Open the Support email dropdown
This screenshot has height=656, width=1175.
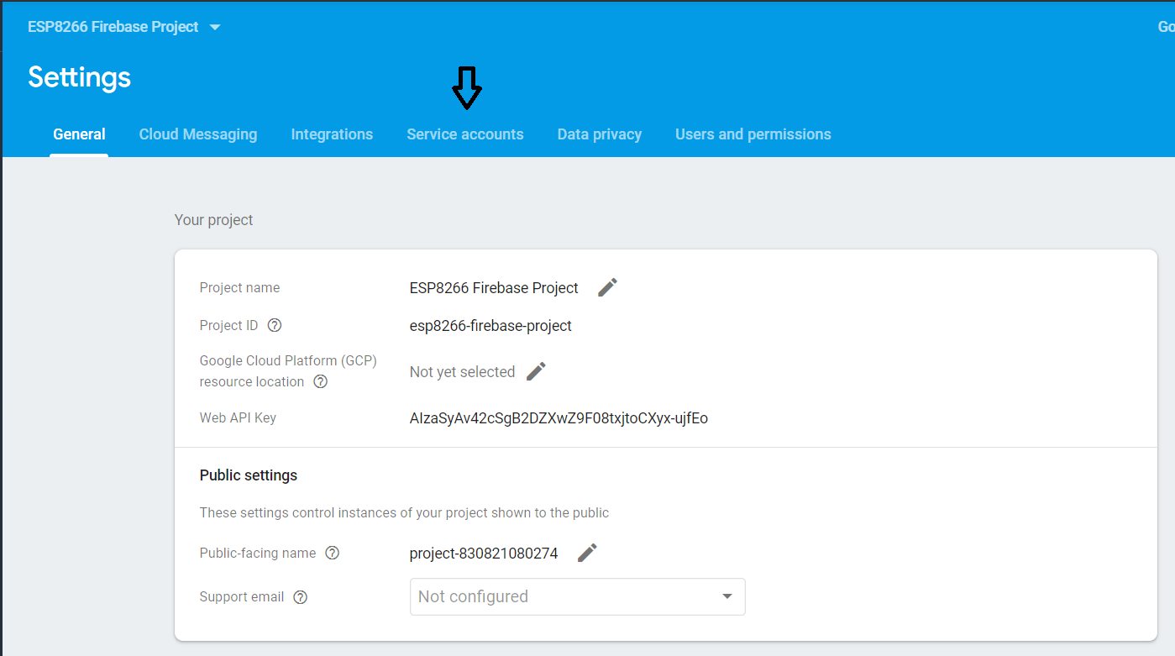tap(577, 596)
